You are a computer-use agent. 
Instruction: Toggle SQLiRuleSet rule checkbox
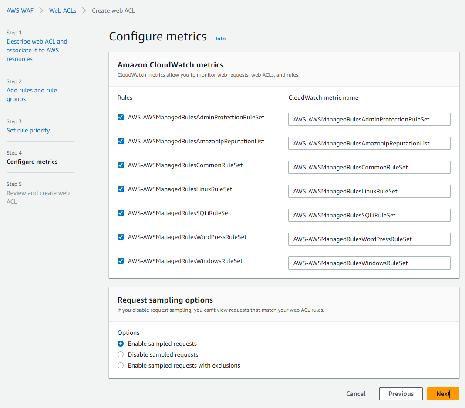121,213
